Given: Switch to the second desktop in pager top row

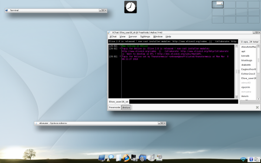Looking at the screenshot, I should coord(230,4).
